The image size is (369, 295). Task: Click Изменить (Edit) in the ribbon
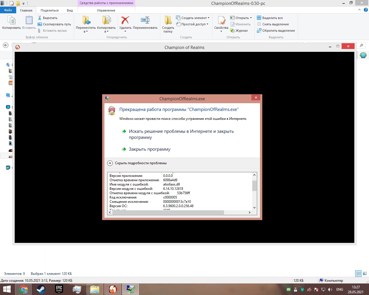(240, 24)
